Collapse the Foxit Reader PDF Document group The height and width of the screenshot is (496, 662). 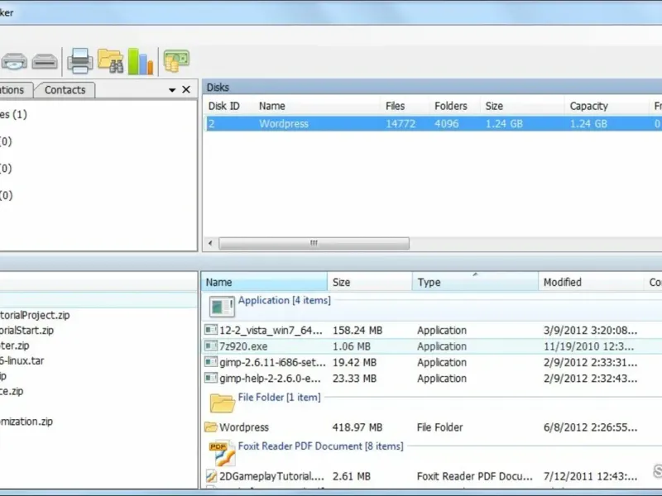pos(320,446)
